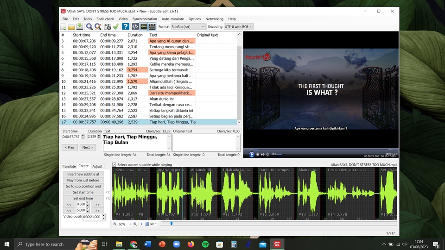Open the Visual sync toolbar icon
This screenshot has width=445, height=250.
[108, 27]
